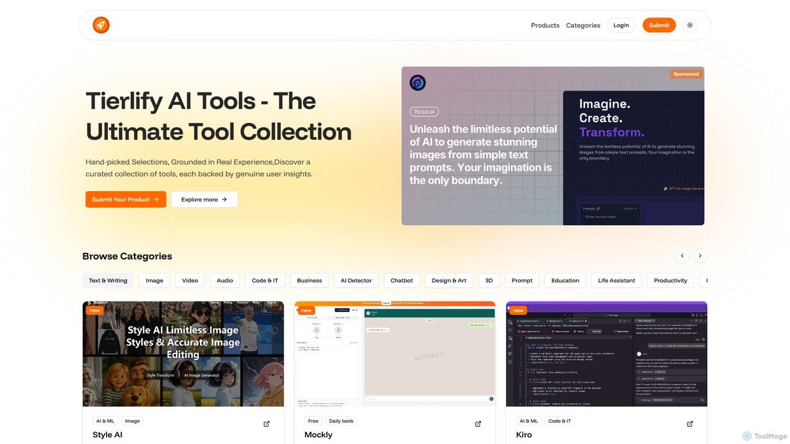790x444 pixels.
Task: Open the sponsored Picool.ai banner image
Action: [553, 146]
